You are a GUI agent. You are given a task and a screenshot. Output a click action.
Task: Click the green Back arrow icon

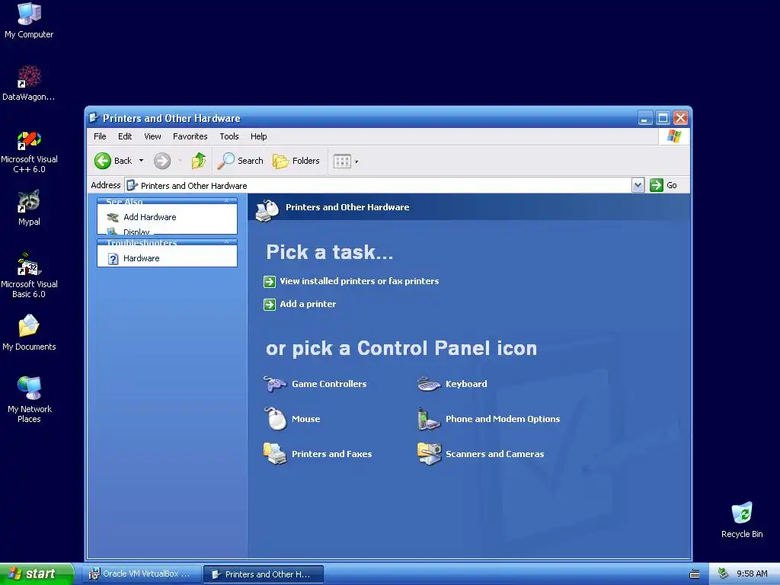(x=103, y=161)
